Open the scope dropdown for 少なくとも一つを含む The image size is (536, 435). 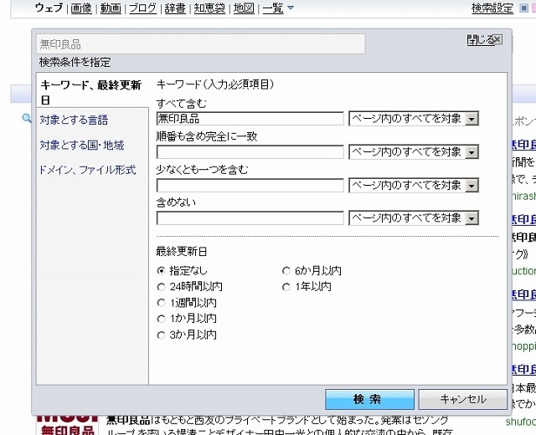point(414,186)
